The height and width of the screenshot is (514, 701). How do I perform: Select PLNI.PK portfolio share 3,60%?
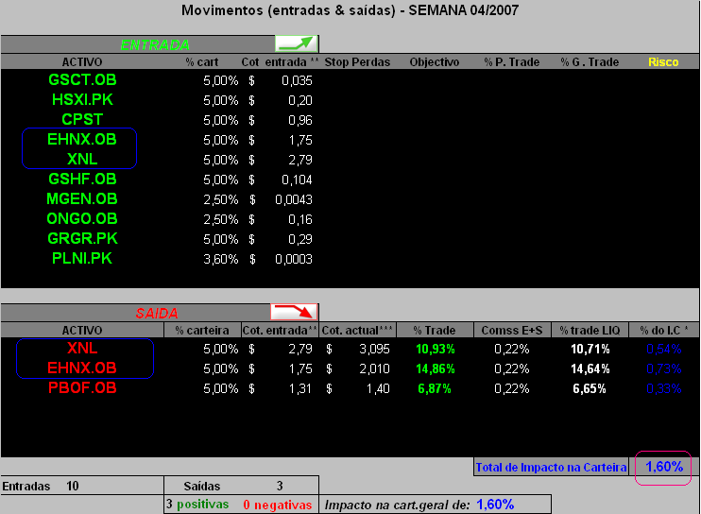coord(221,259)
